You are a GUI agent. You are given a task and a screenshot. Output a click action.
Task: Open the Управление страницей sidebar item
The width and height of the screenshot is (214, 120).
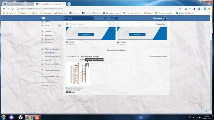(52, 76)
